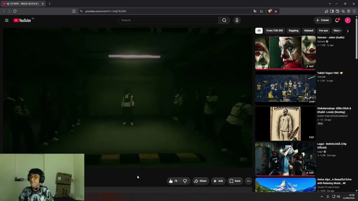Screen dimensions: 358x201
Task: Open the Swiss Alps video thumbnail
Action: click(286, 185)
